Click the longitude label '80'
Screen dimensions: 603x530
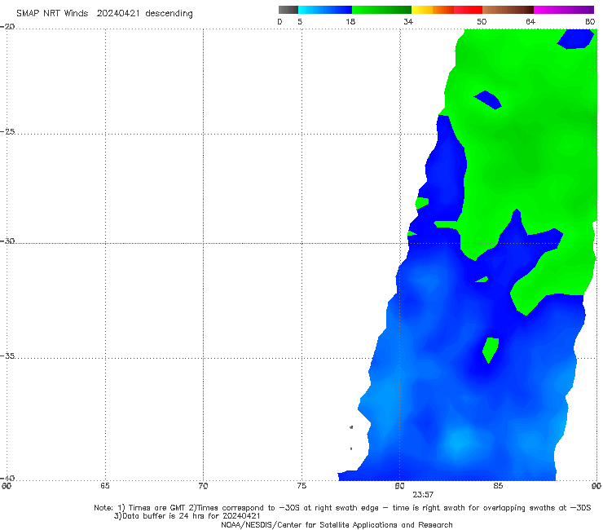coord(400,486)
